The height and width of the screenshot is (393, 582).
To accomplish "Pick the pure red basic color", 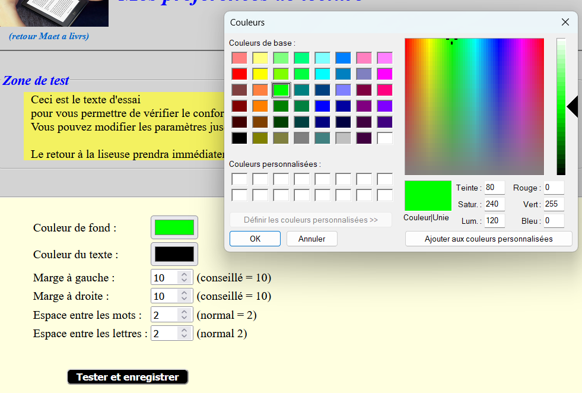I will point(240,74).
